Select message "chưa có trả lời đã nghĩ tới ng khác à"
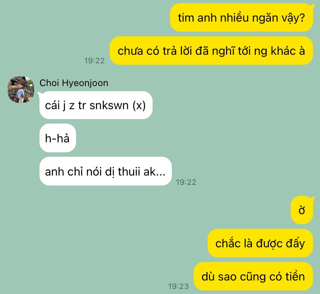Viewport: 320px width, 294px height. 211,51
